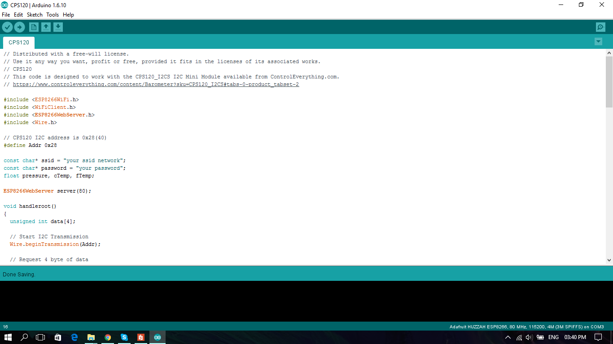Click the "Done Saving." status message
This screenshot has height=344, width=613.
[19, 274]
